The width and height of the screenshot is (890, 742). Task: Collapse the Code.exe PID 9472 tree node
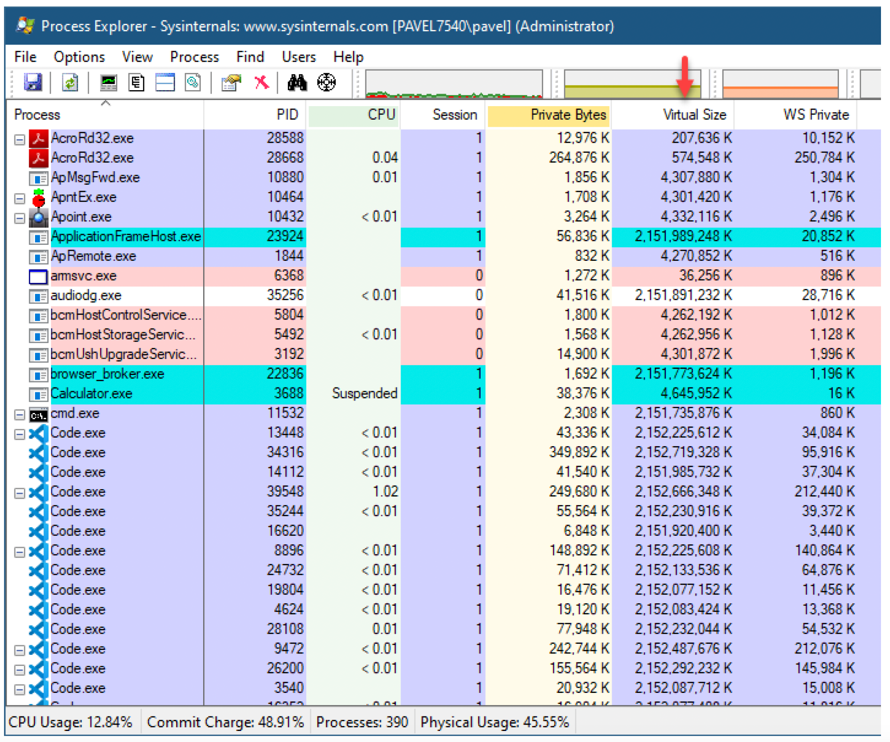pos(20,650)
